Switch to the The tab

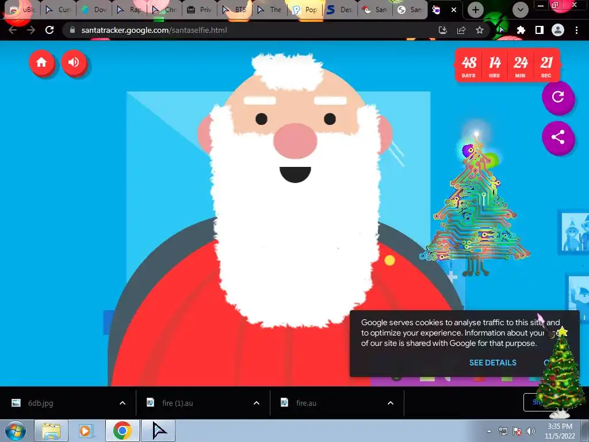270,10
